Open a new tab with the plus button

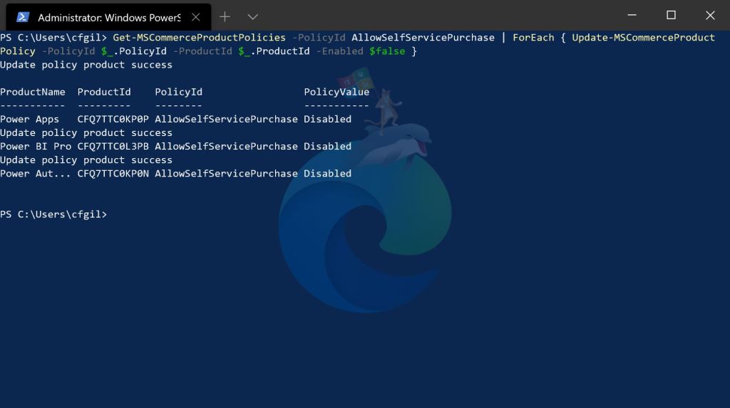(x=225, y=16)
